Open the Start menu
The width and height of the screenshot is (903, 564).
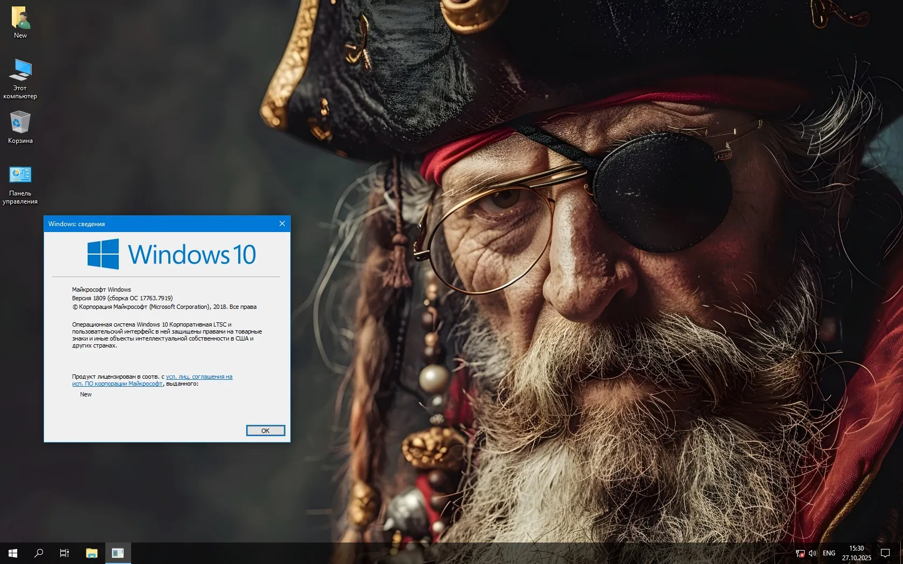[x=12, y=553]
